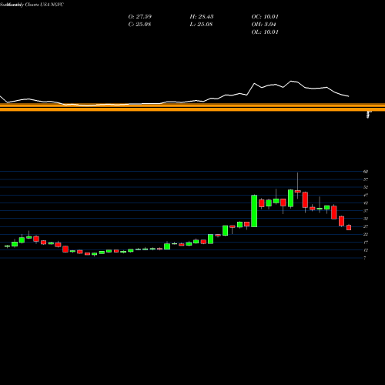Click the last red candle at chart's right end
385x385 pixels.
coord(349,227)
